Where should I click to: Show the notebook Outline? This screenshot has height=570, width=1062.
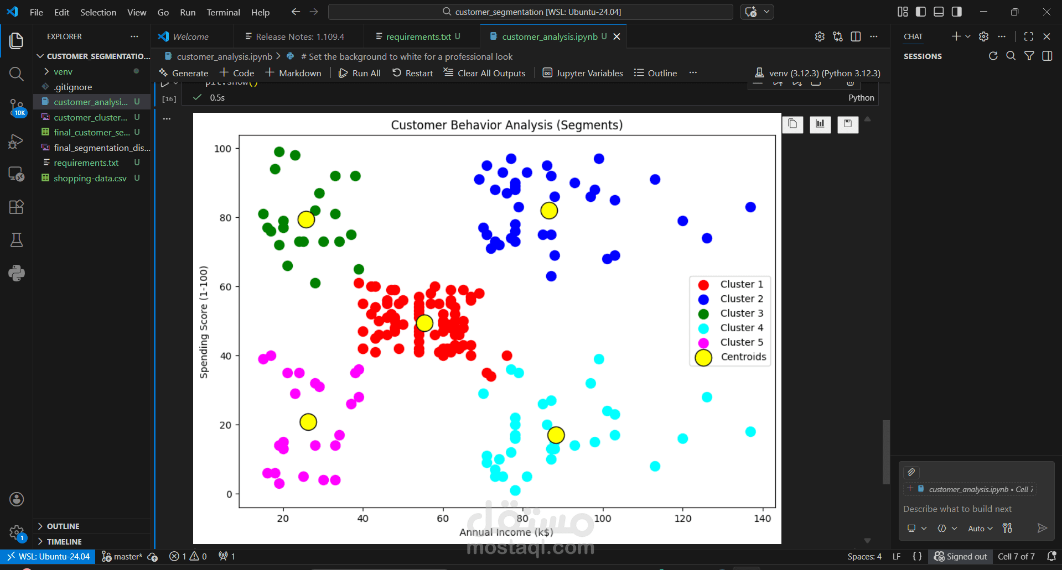[655, 72]
